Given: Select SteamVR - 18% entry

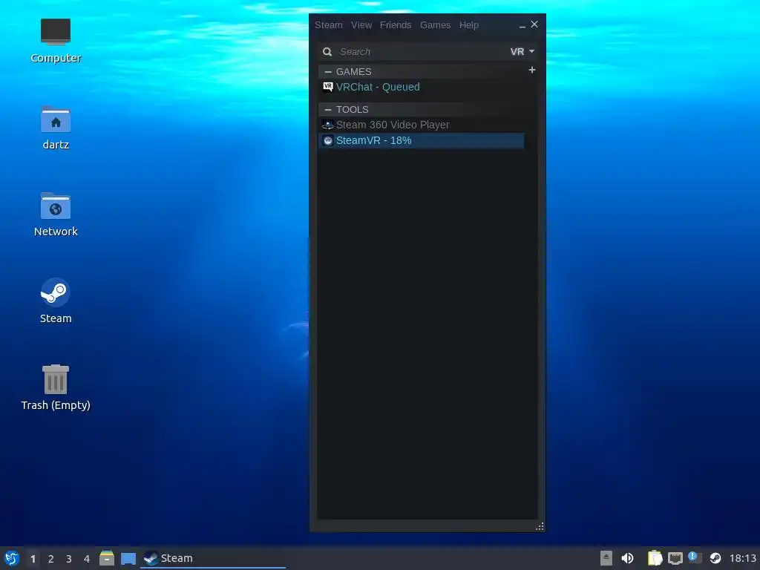Looking at the screenshot, I should [x=421, y=140].
